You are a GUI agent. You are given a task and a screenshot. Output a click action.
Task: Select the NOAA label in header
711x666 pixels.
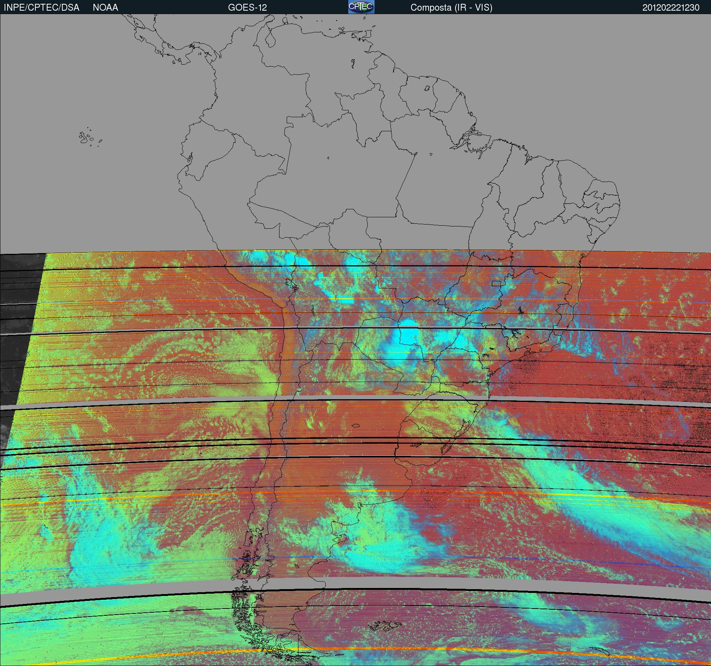[x=105, y=8]
